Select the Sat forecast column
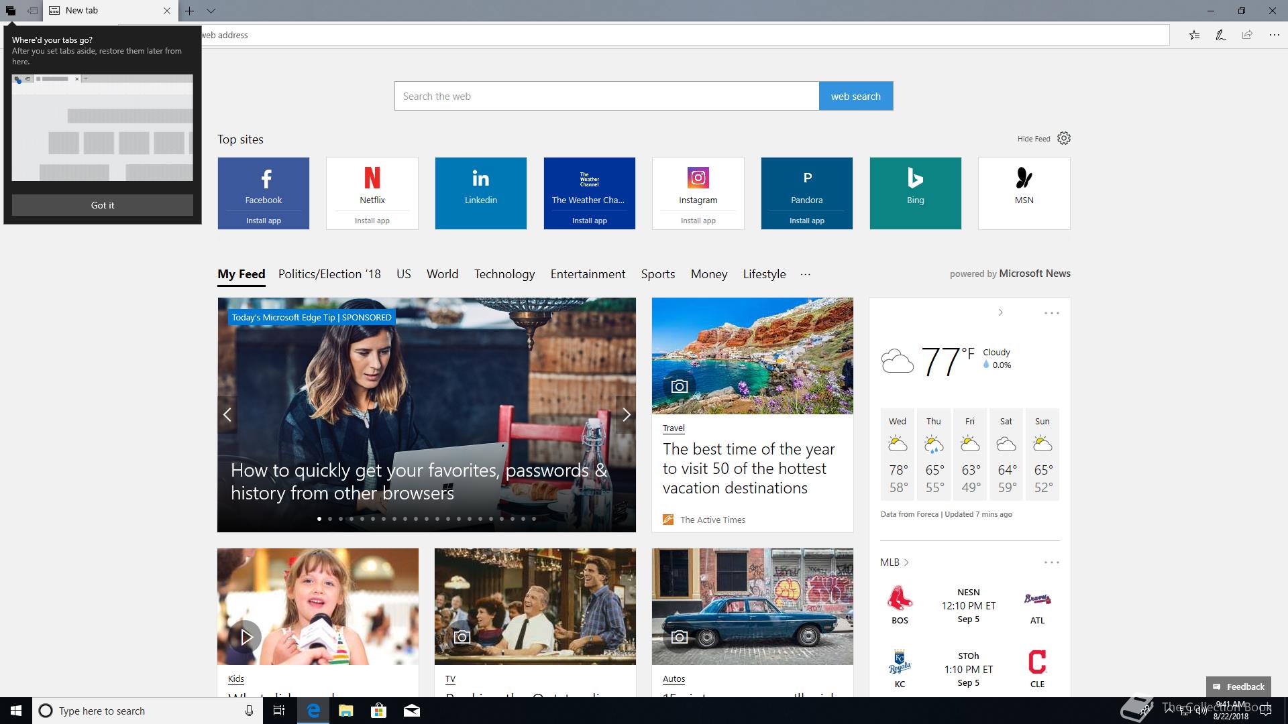Screen dimensions: 1288x724 1006,455
